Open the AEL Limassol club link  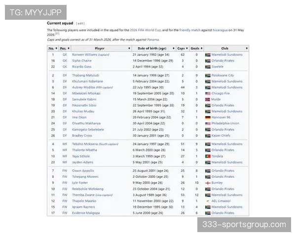pyautogui.click(x=221, y=201)
